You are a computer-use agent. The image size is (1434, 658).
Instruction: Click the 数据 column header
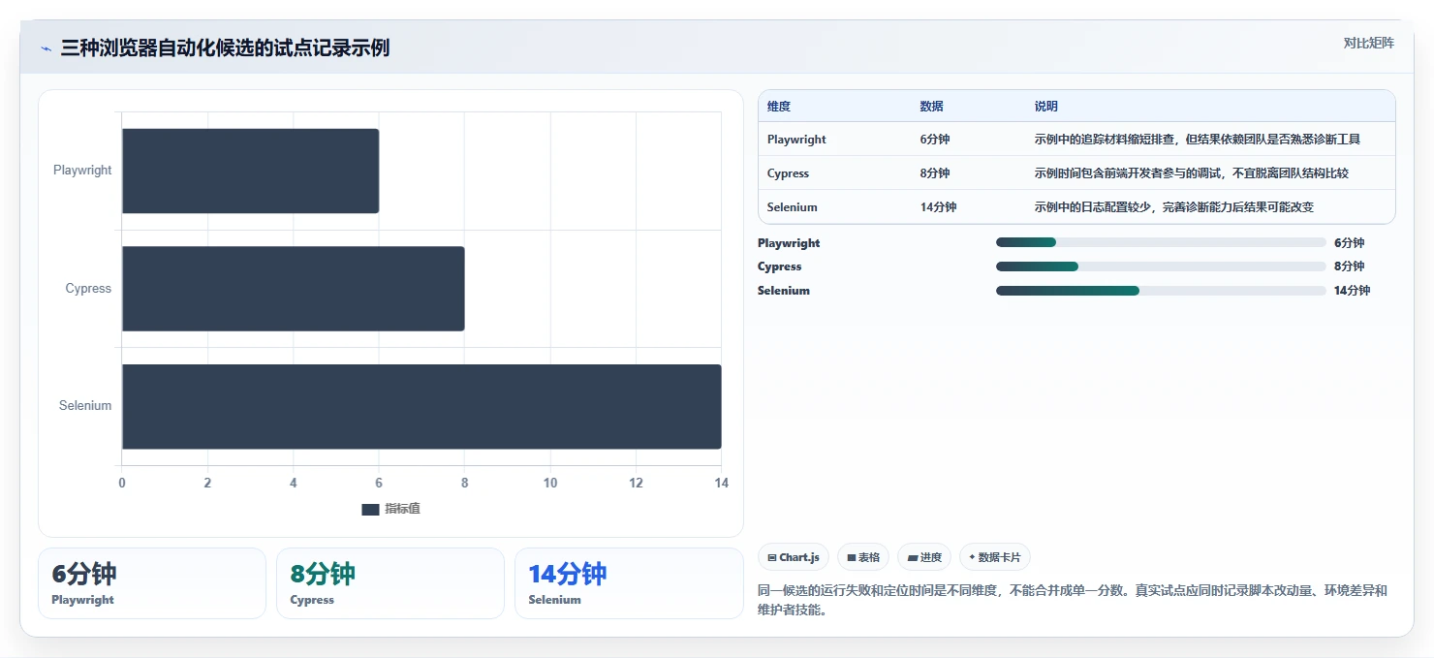(x=932, y=107)
